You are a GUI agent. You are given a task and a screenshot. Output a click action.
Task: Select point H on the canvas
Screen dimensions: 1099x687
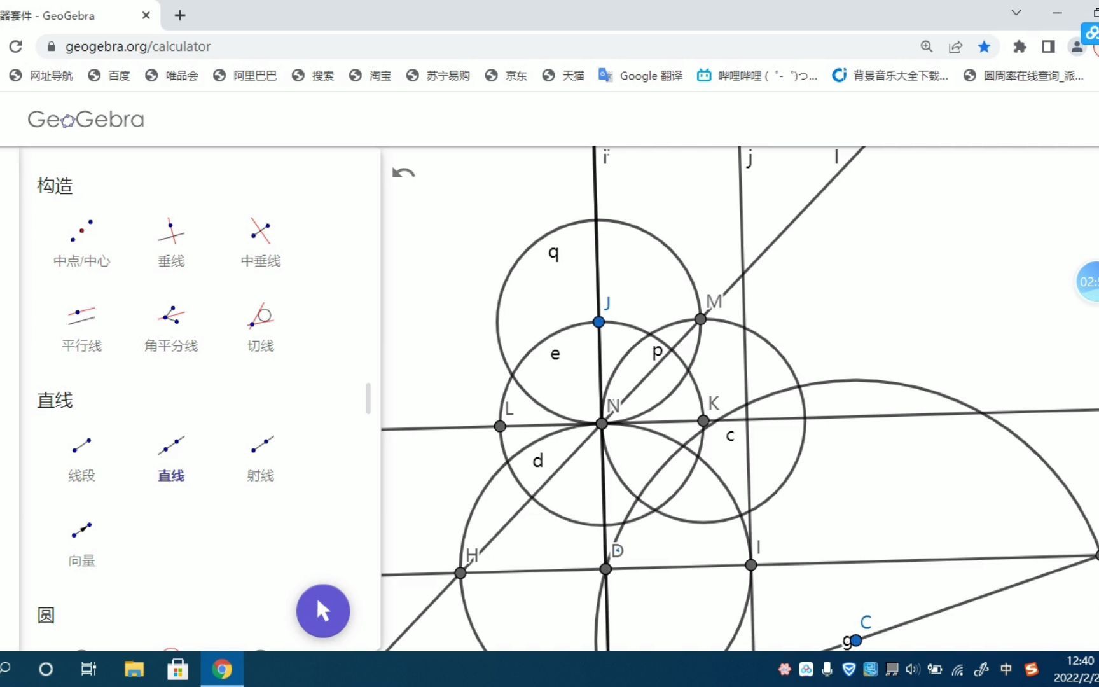(460, 573)
